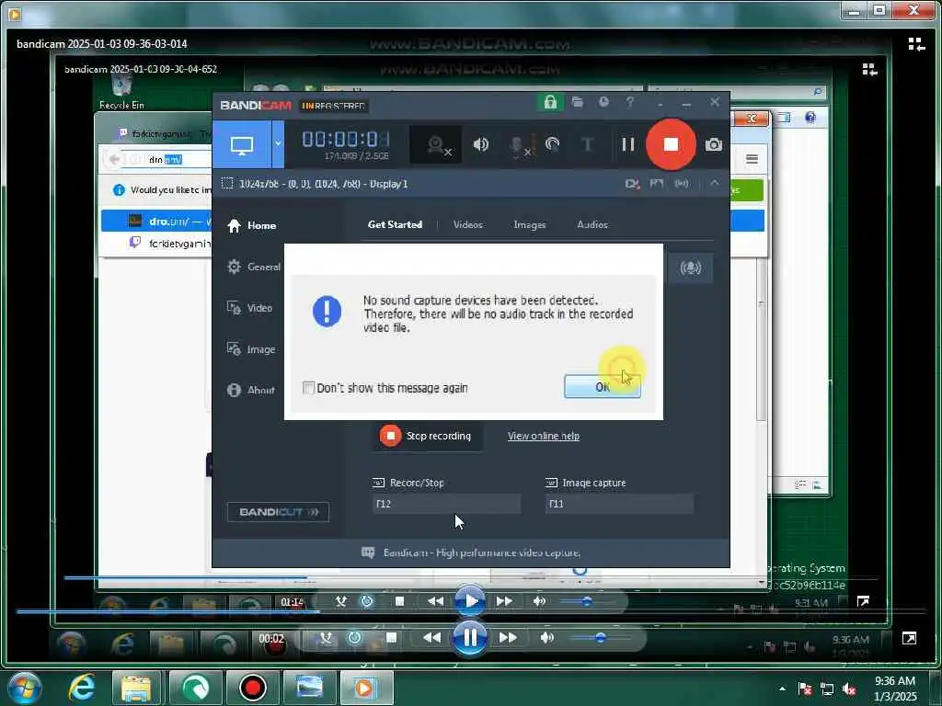This screenshot has width=942, height=706.
Task: Click Next in the outer player controls
Action: pyautogui.click(x=508, y=638)
